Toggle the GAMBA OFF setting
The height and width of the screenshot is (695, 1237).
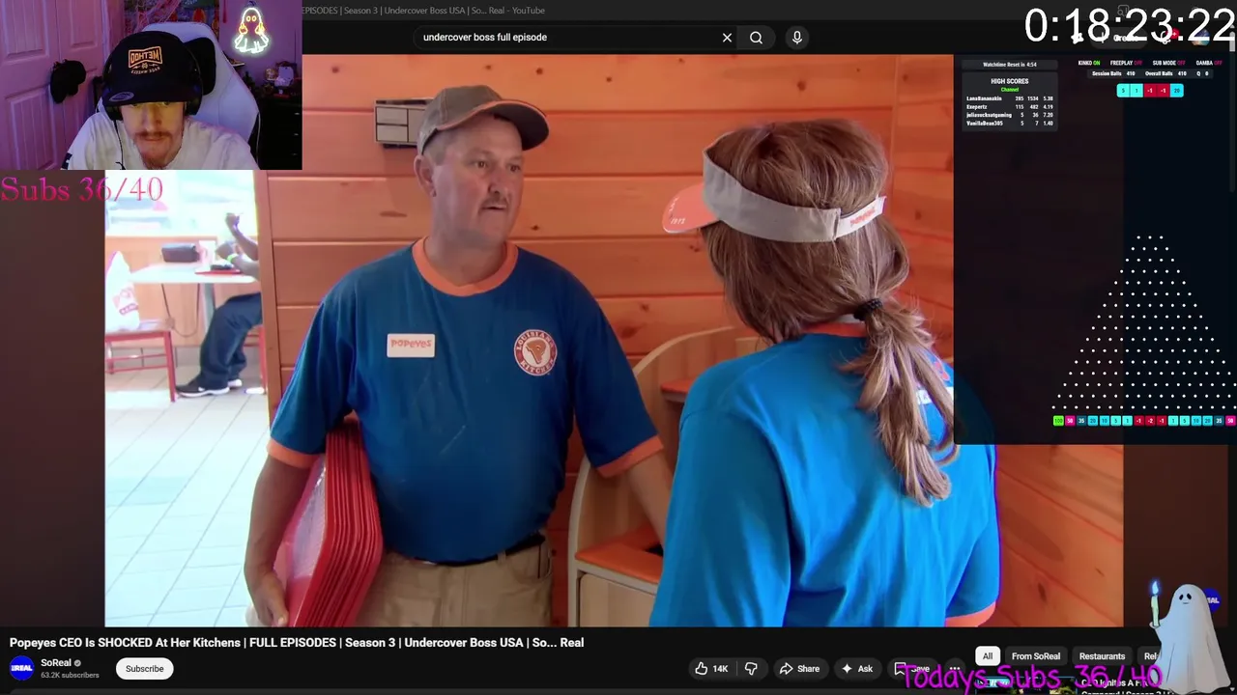click(x=1209, y=63)
